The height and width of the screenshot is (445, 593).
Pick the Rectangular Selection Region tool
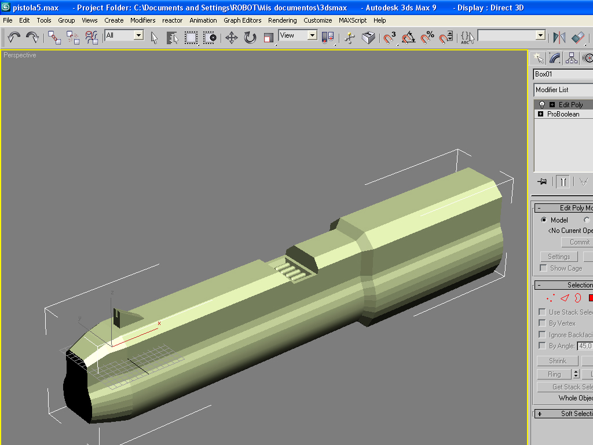point(191,38)
